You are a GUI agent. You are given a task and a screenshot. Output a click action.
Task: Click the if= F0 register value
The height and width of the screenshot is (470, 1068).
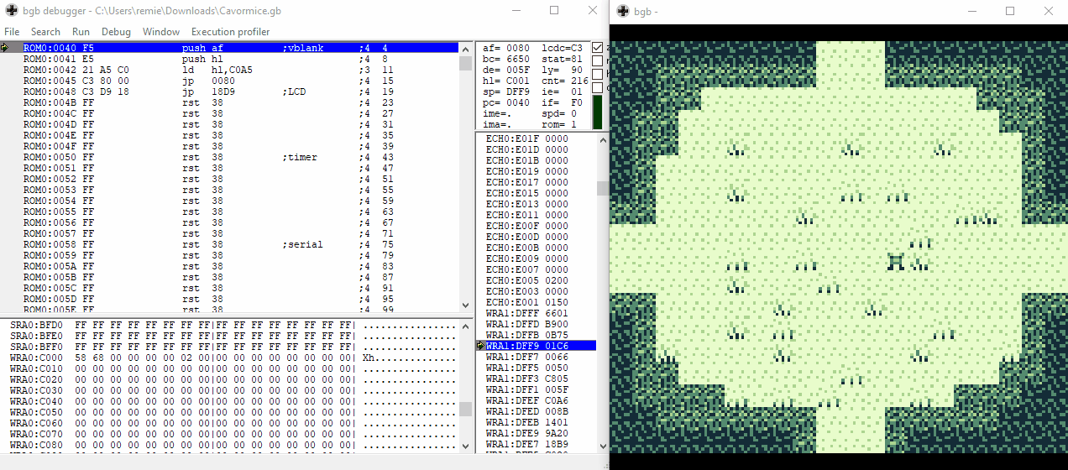563,102
